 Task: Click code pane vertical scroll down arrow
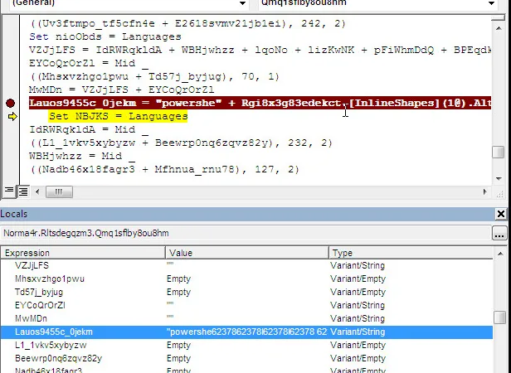point(499,178)
